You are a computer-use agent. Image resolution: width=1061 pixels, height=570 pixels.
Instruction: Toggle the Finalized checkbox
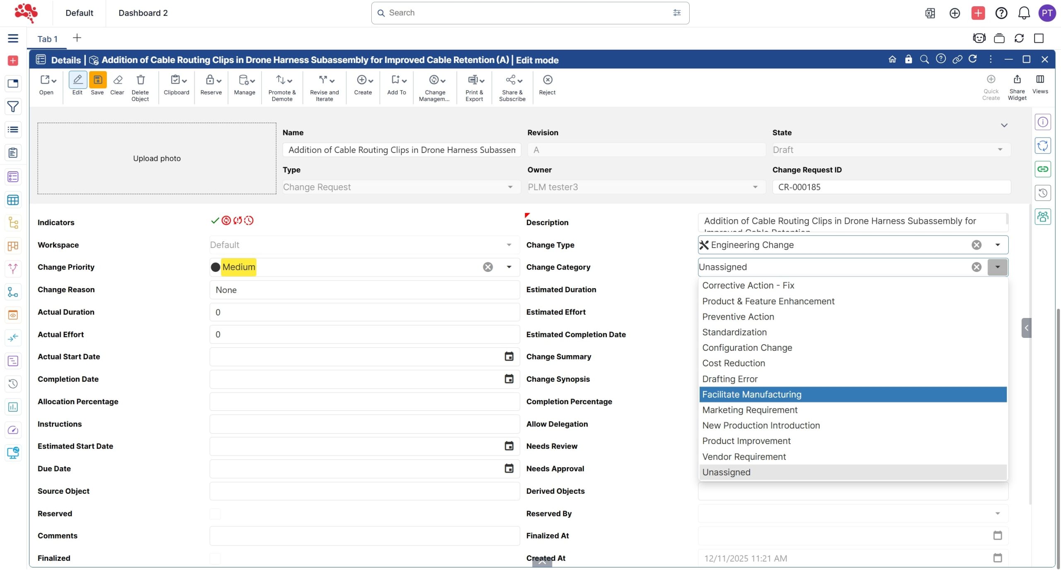pos(215,558)
